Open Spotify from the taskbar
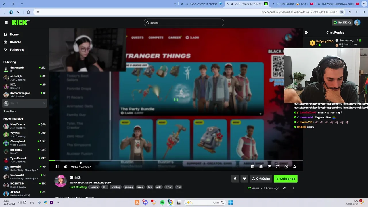The height and width of the screenshot is (207, 368). pyautogui.click(x=162, y=202)
